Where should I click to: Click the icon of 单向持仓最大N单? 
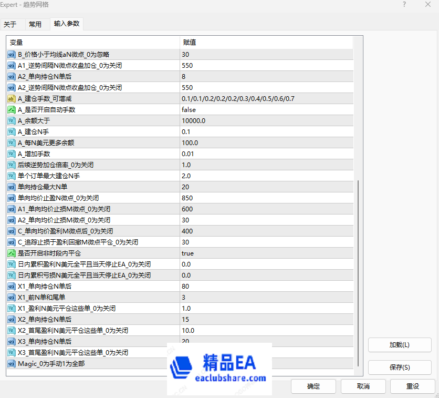pos(12,187)
